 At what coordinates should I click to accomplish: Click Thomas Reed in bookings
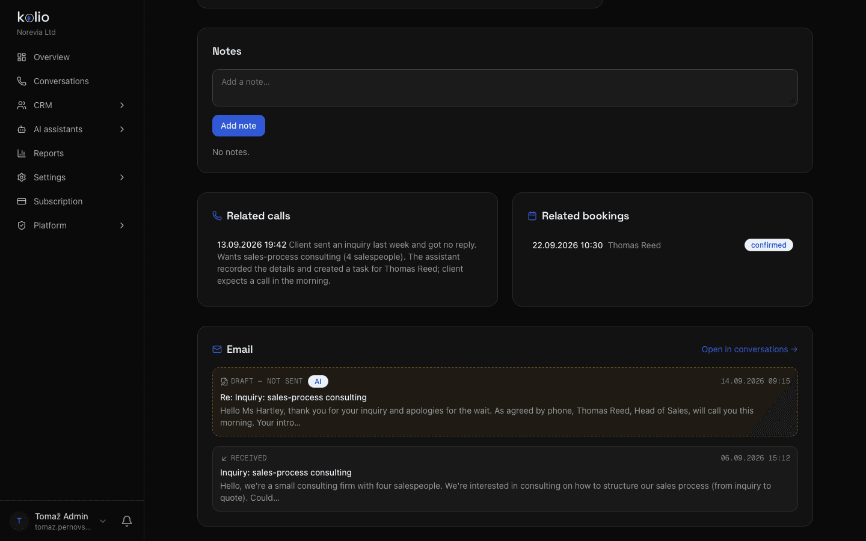pos(634,245)
